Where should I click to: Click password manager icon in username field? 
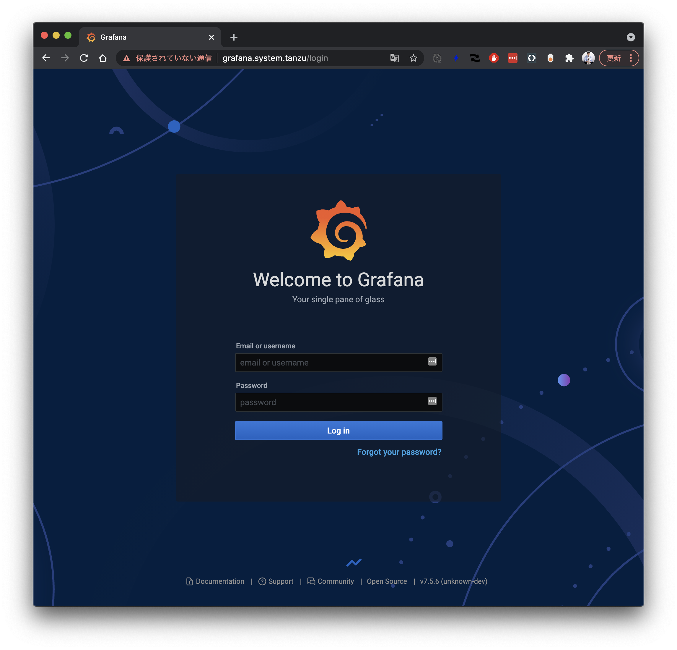(432, 362)
